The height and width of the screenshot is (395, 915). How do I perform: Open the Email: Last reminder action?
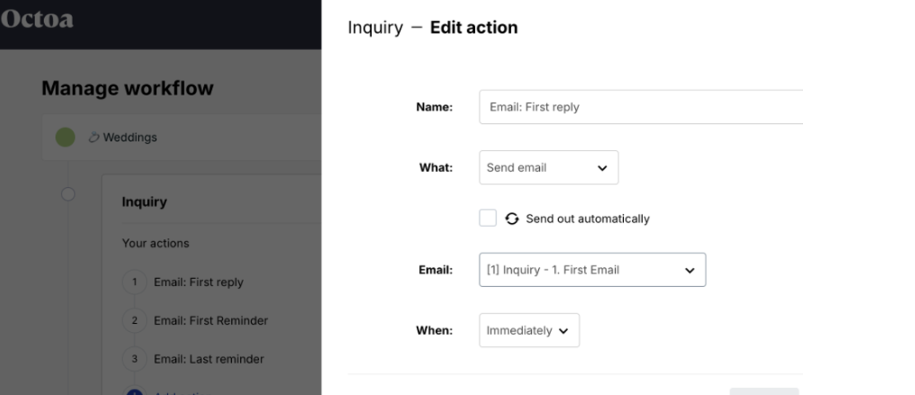click(208, 359)
